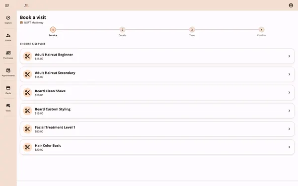Click the NSFT Mckinney location text

point(34,23)
